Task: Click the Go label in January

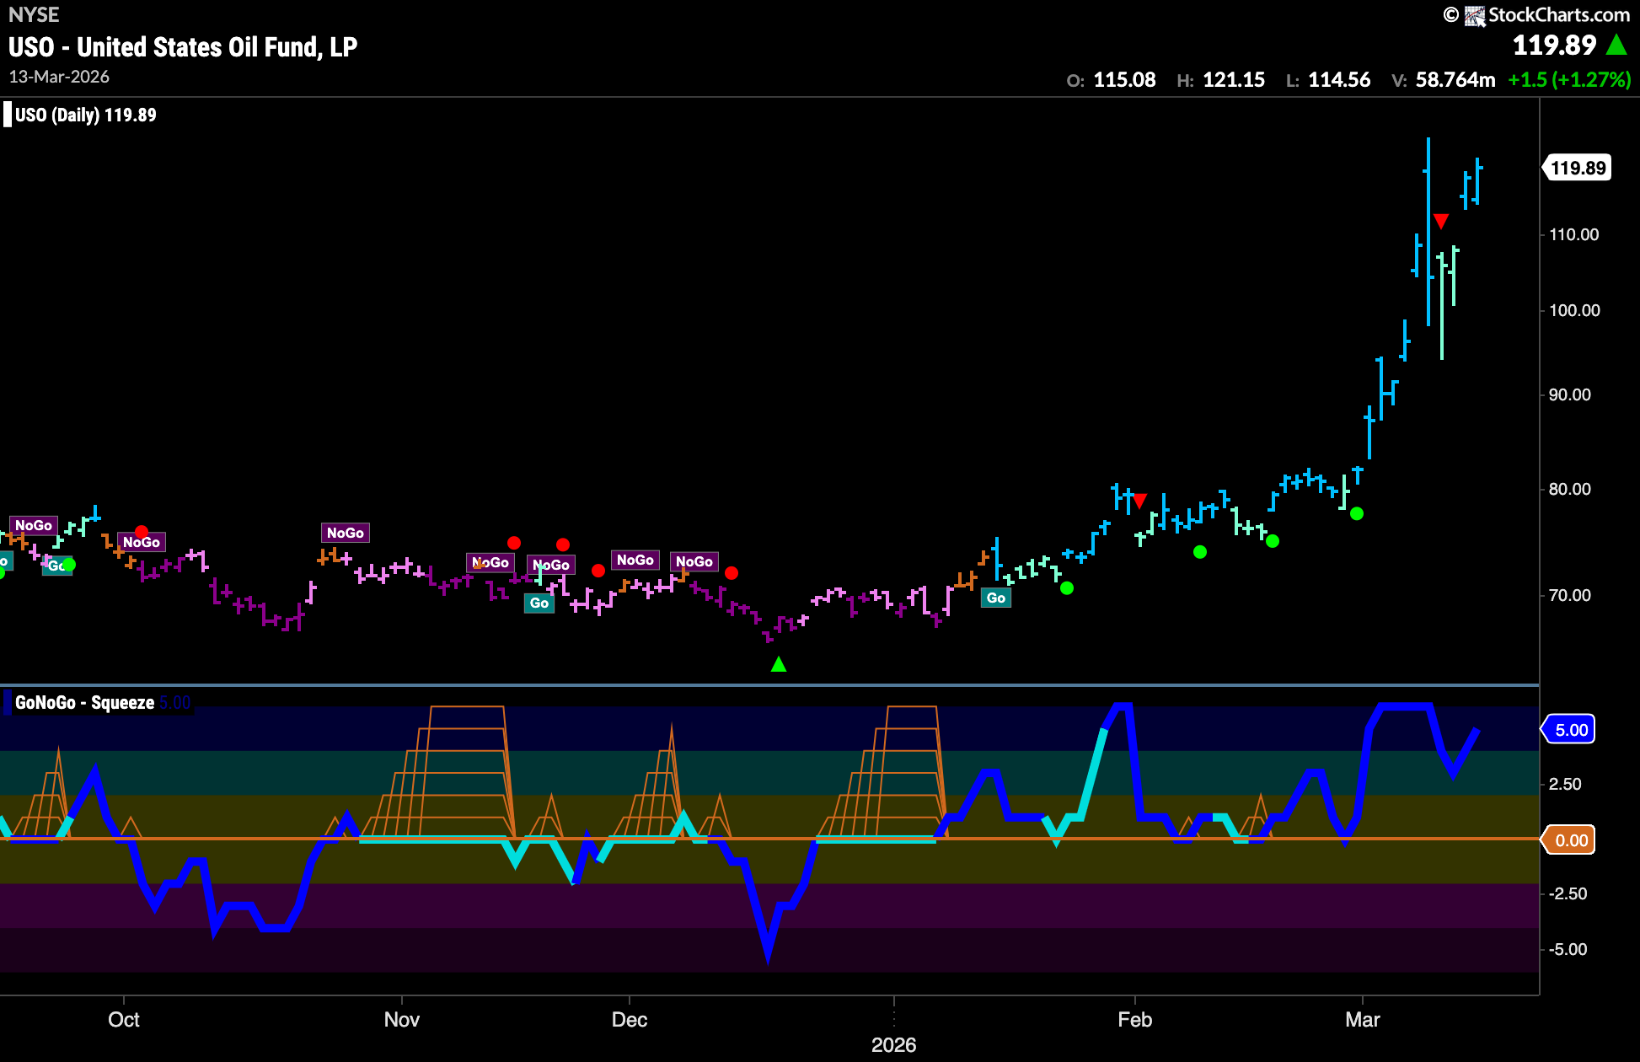Action: point(996,598)
